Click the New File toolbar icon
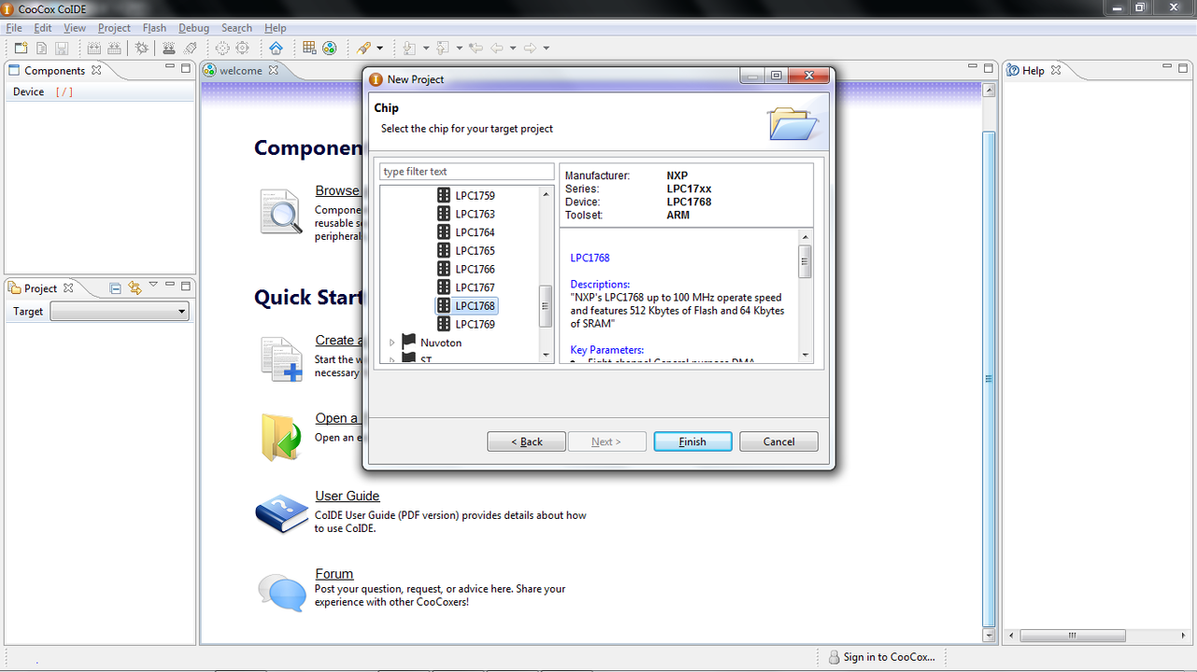The height and width of the screenshot is (672, 1197). (x=41, y=48)
